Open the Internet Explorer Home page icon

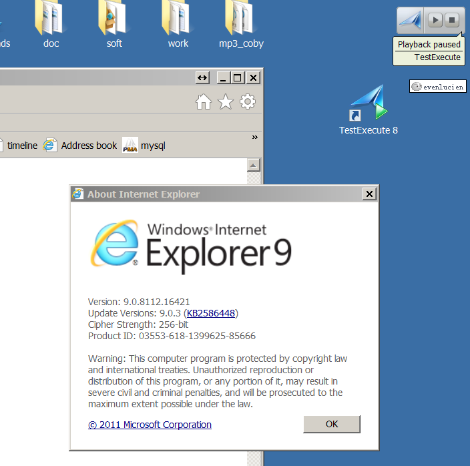[x=204, y=101]
